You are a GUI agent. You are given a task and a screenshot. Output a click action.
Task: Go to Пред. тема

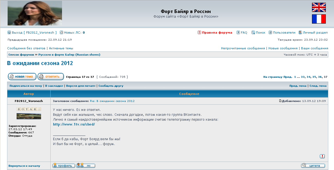click(x=298, y=86)
